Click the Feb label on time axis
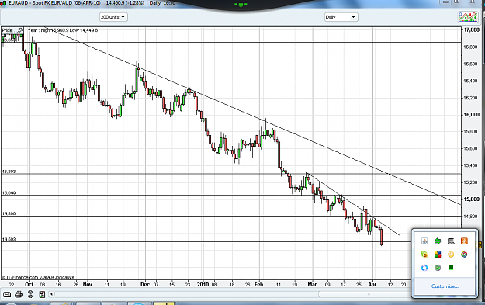 click(x=258, y=285)
